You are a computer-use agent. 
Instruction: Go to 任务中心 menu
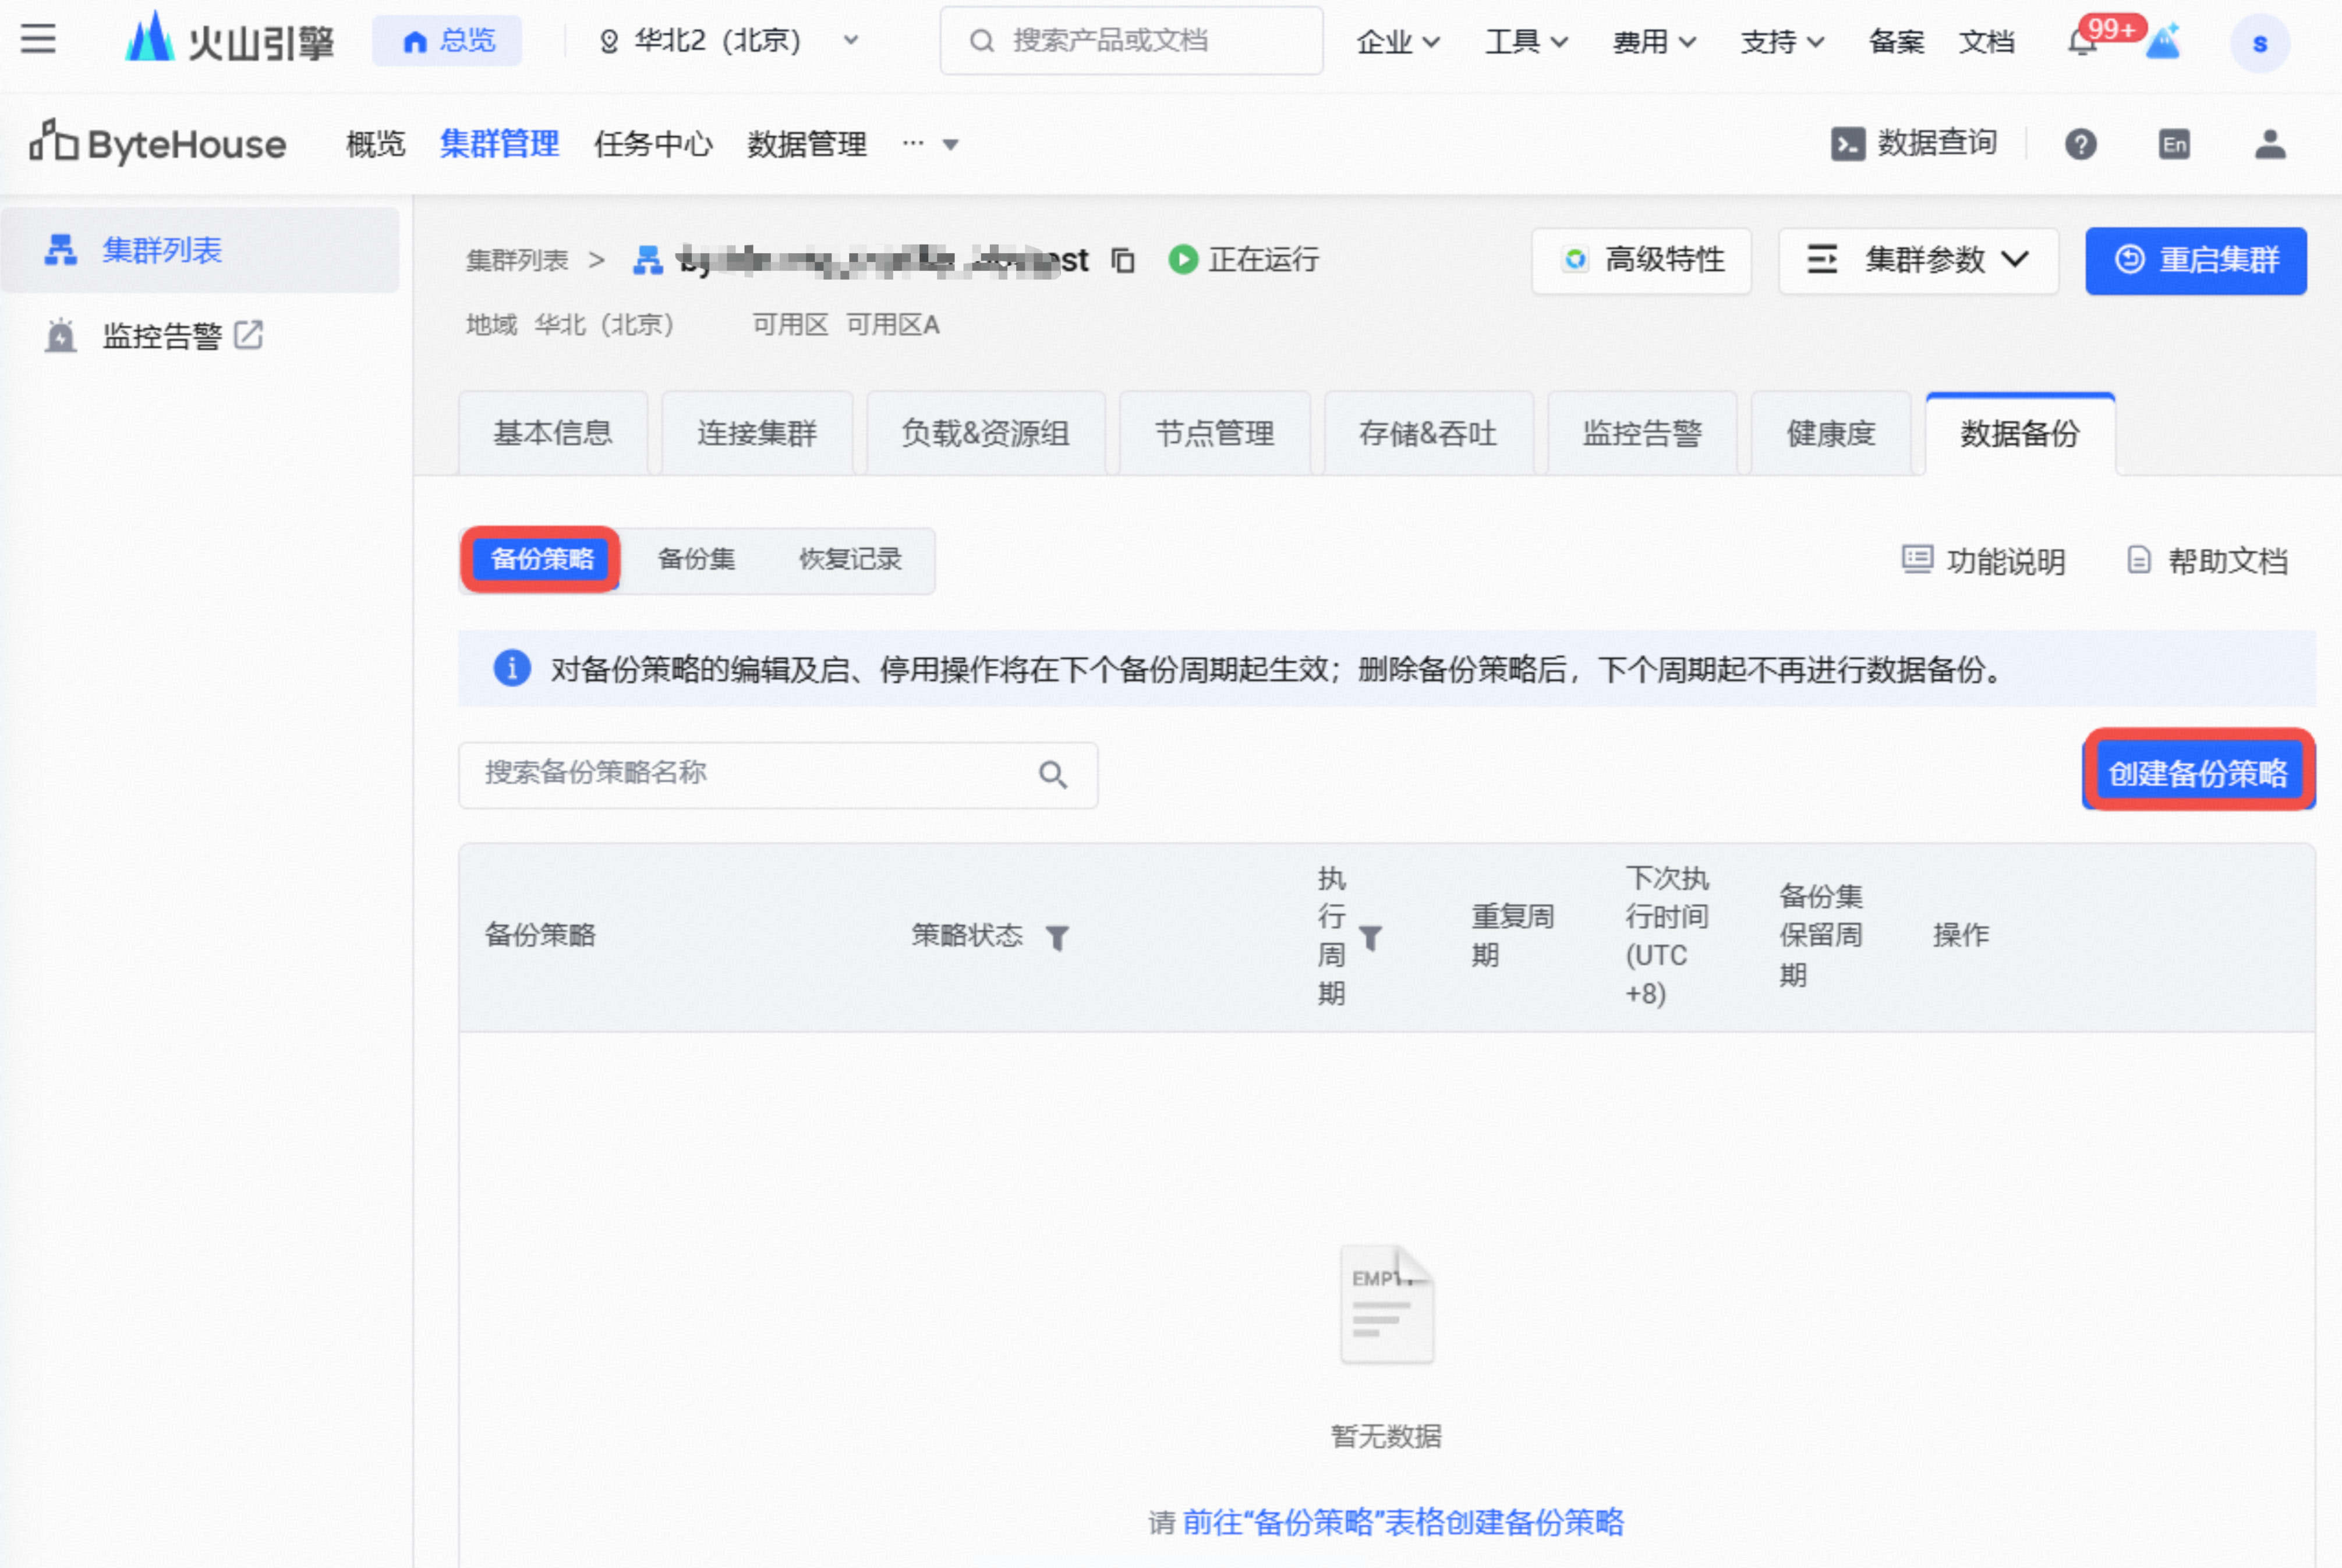652,144
